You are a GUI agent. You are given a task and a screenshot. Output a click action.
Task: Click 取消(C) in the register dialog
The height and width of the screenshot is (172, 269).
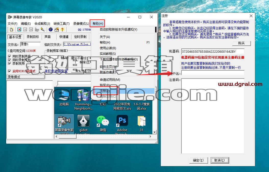[x=219, y=160]
